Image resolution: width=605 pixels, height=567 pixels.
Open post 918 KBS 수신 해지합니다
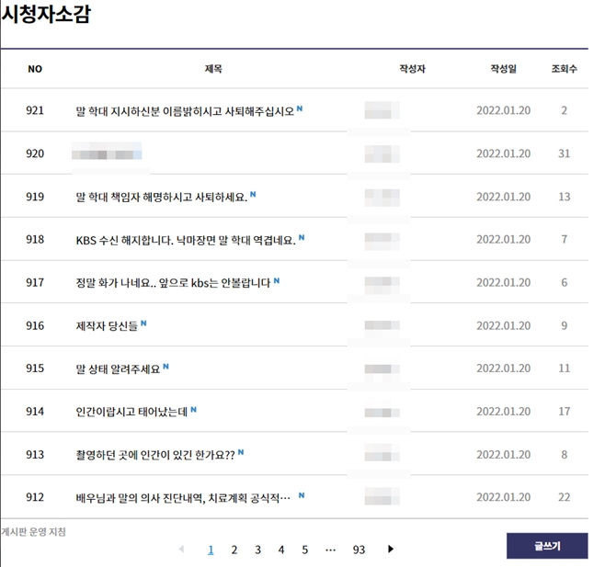point(185,240)
